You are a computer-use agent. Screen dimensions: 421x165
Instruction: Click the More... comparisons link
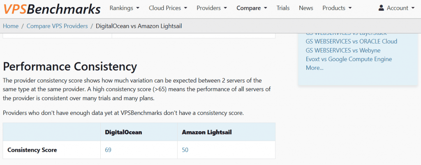[x=315, y=68]
